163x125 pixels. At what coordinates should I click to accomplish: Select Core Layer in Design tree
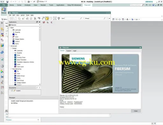tap(20, 67)
